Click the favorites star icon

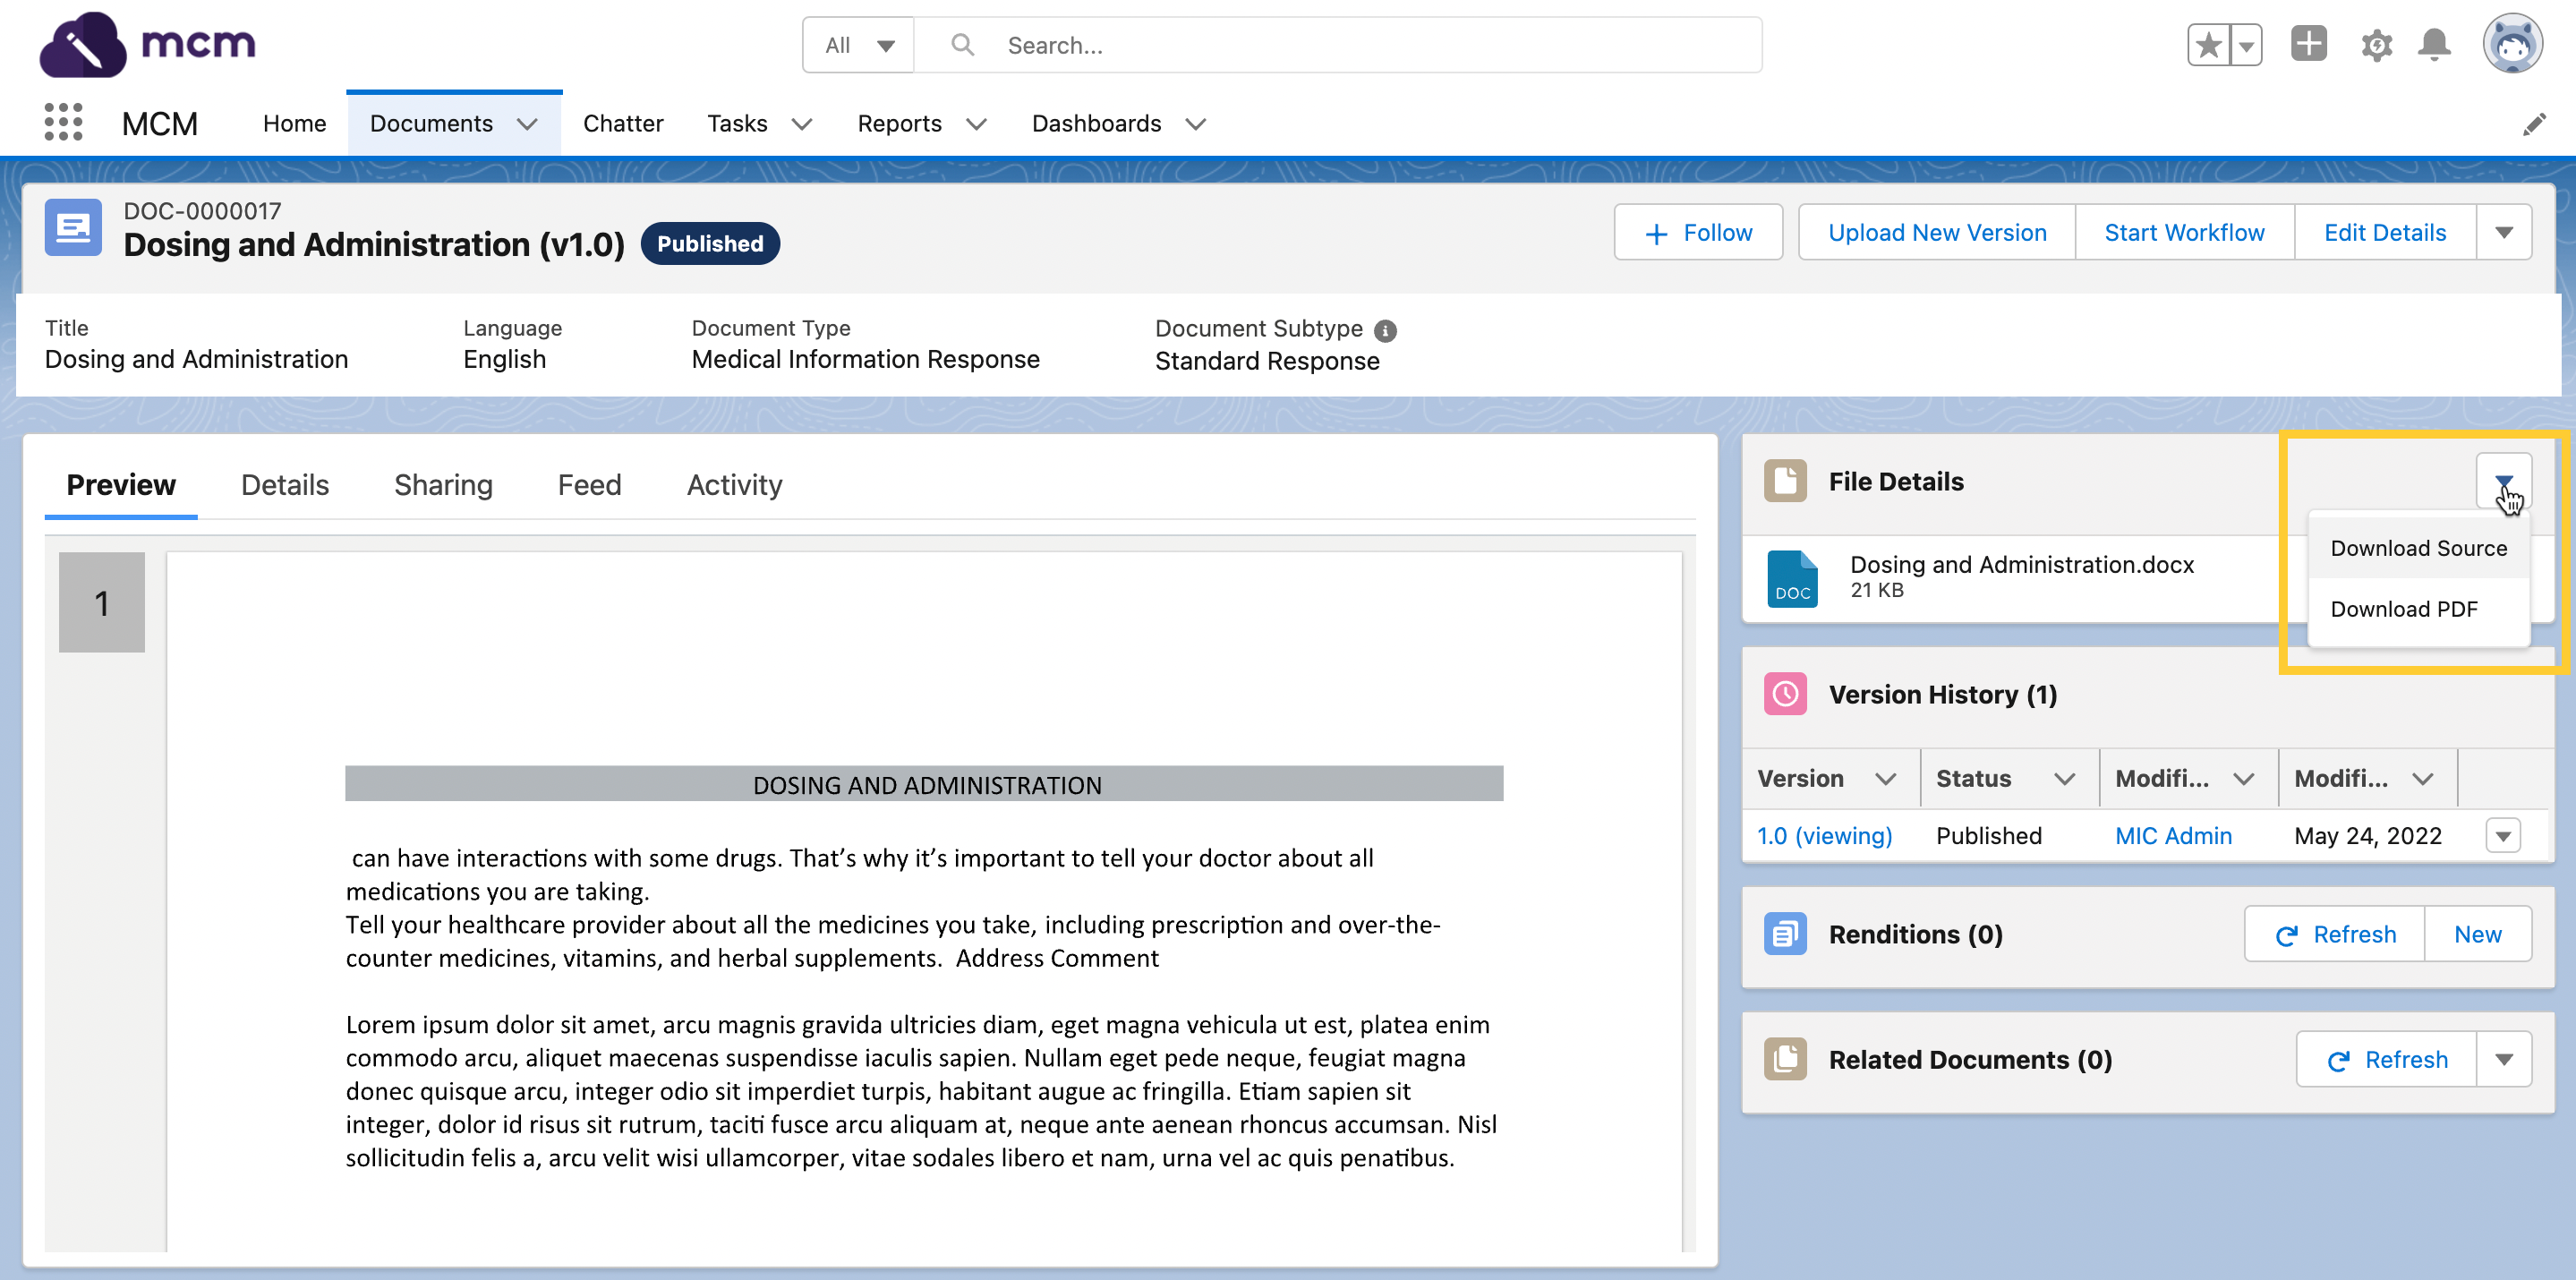click(x=2209, y=45)
